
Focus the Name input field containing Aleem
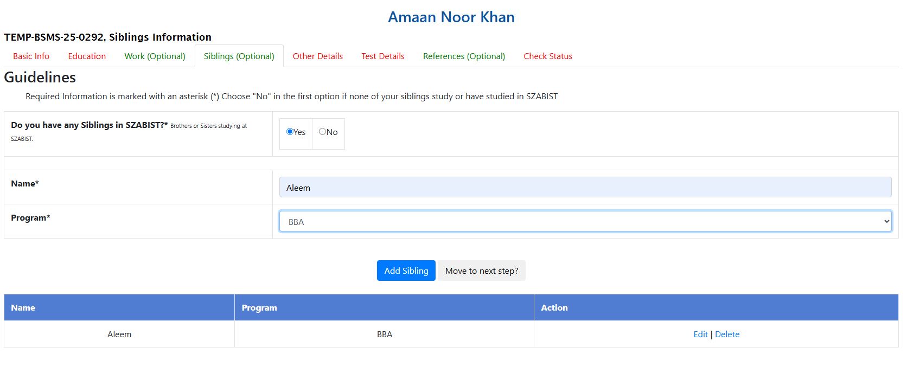585,187
